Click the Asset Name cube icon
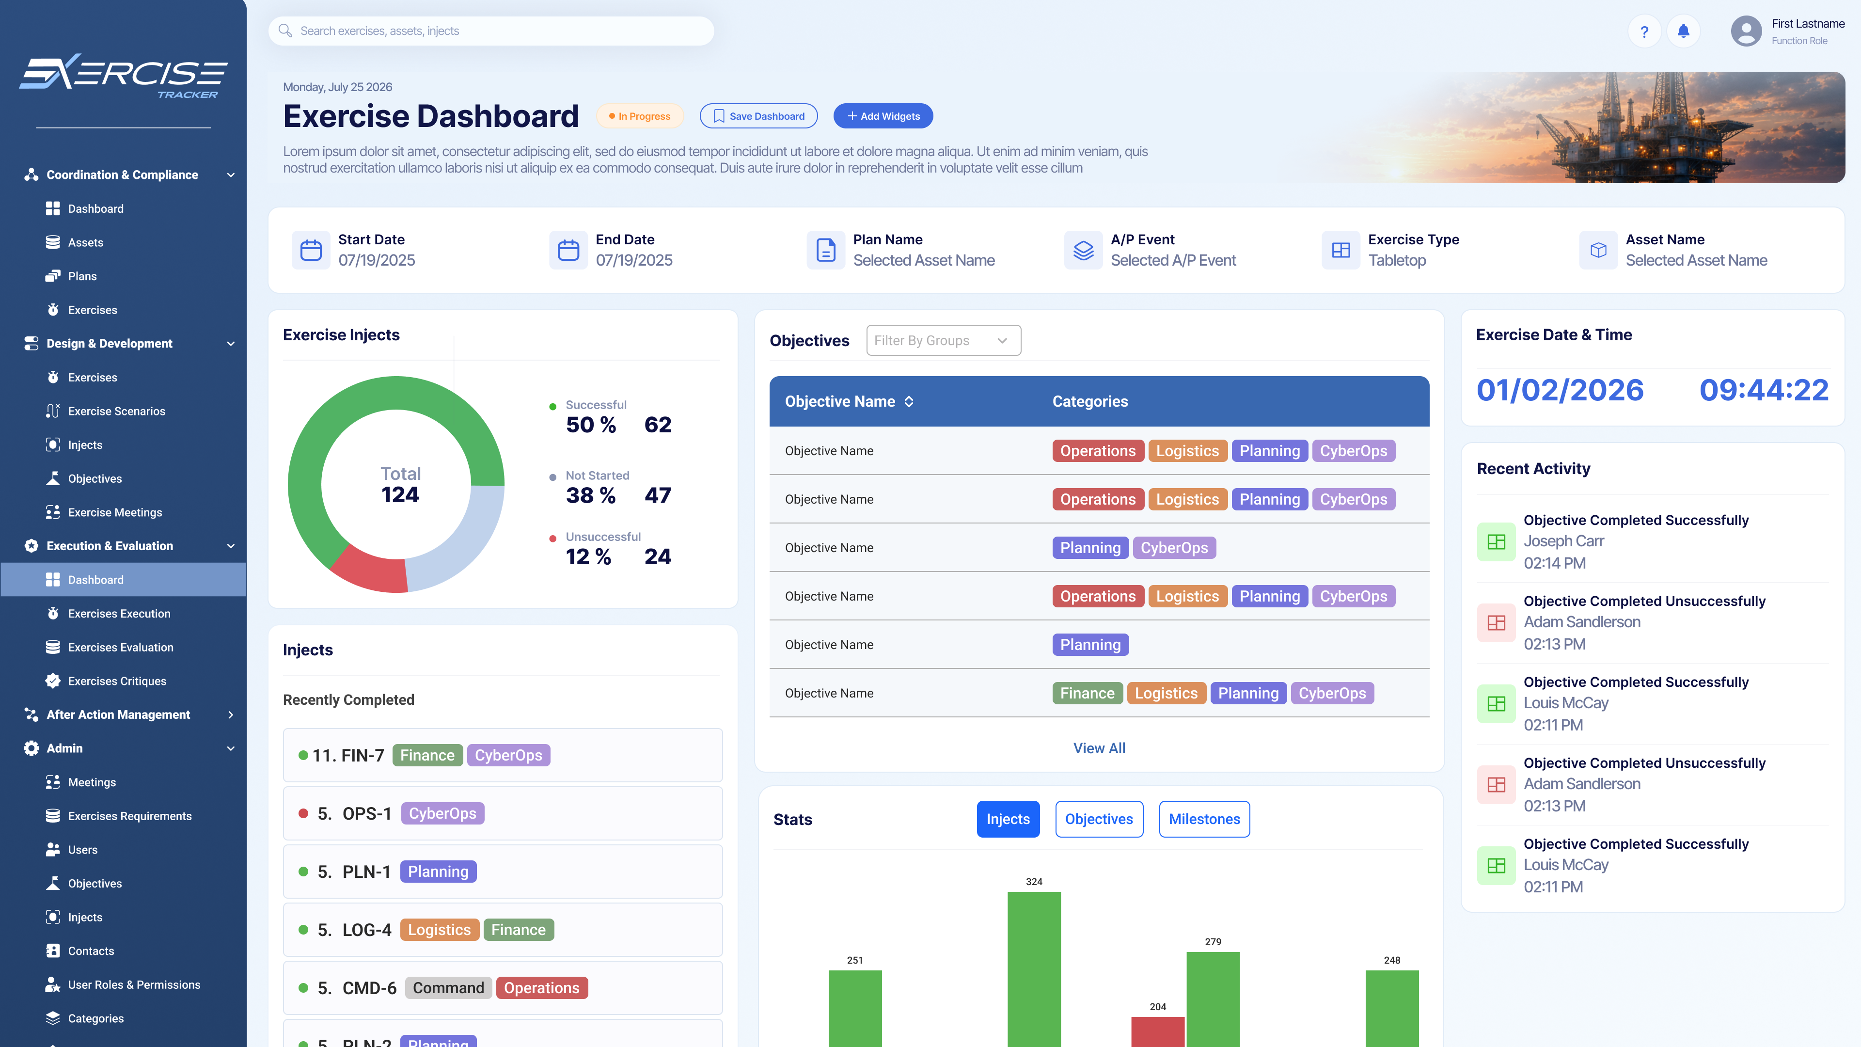The height and width of the screenshot is (1047, 1861). (1598, 250)
